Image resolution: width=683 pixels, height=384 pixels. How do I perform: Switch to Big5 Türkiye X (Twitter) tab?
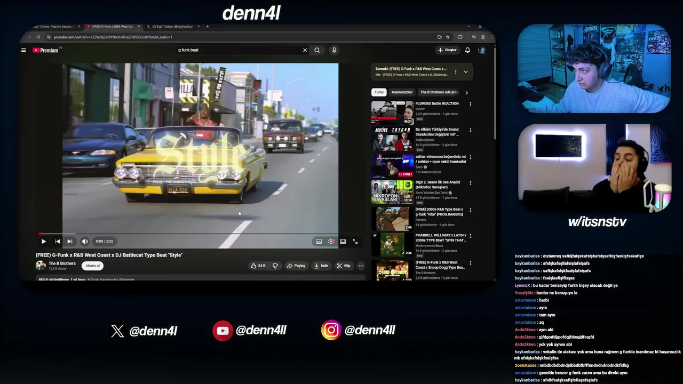[x=172, y=26]
